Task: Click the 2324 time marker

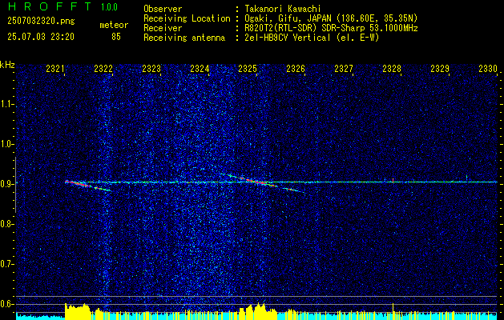Action: (200, 69)
